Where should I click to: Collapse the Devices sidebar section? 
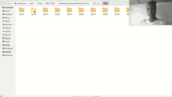click(x=1, y=45)
